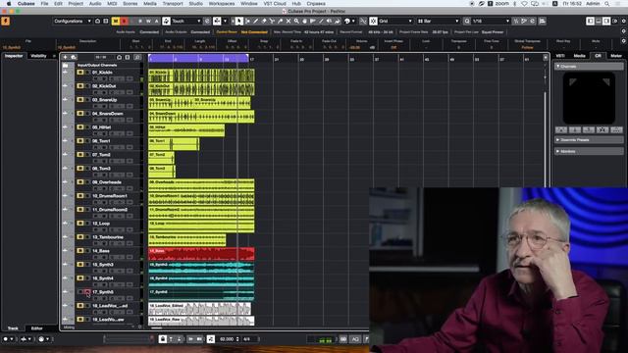Toggle Snap on/off button

tap(373, 21)
